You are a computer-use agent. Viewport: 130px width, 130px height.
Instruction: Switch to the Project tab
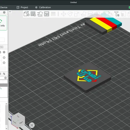22,7
